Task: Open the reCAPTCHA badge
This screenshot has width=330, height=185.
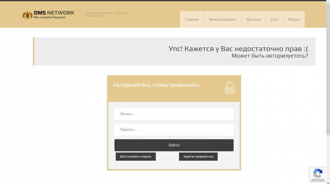Action: pos(317,174)
